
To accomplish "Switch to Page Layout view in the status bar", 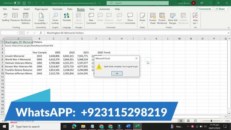I will point(188,121).
